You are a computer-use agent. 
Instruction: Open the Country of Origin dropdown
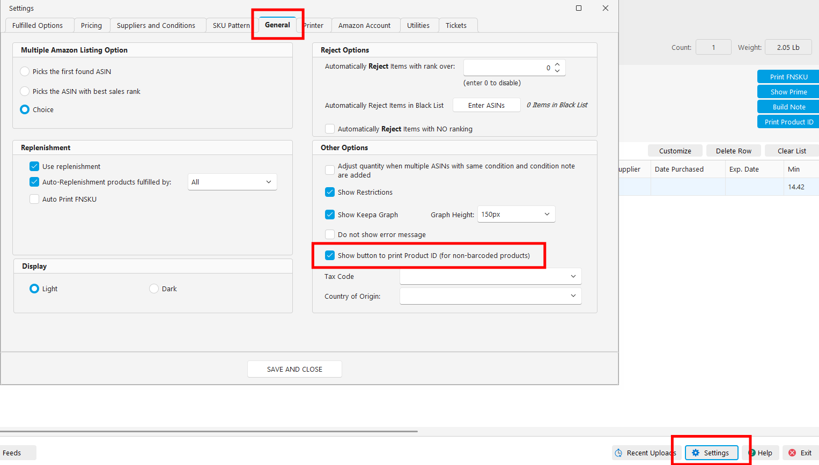491,296
